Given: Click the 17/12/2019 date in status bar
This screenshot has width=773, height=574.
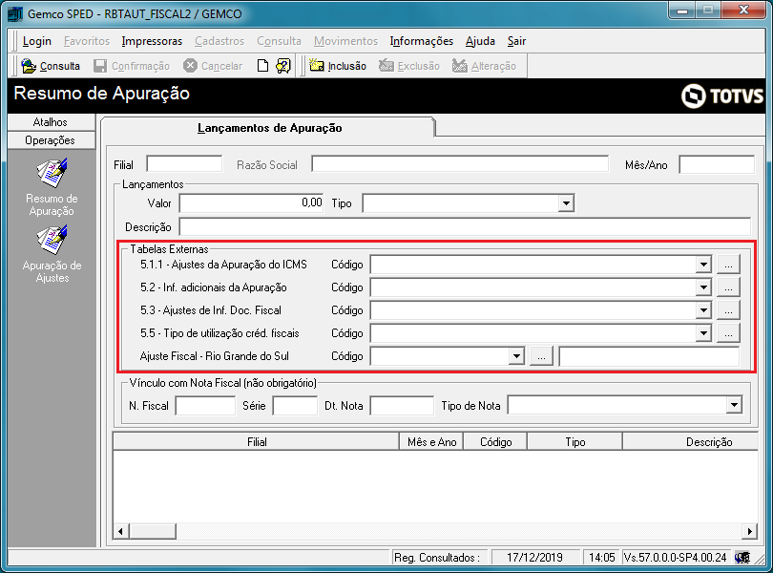Looking at the screenshot, I should point(534,558).
